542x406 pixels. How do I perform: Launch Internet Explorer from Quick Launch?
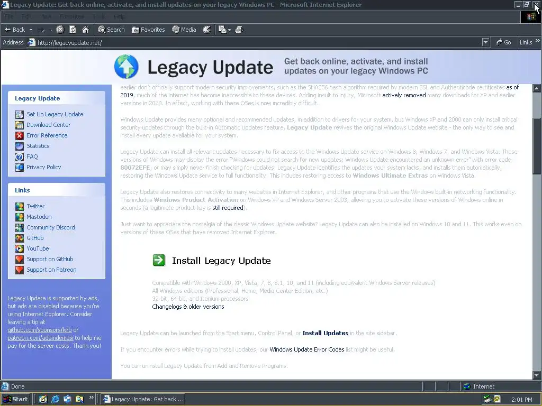tap(55, 399)
